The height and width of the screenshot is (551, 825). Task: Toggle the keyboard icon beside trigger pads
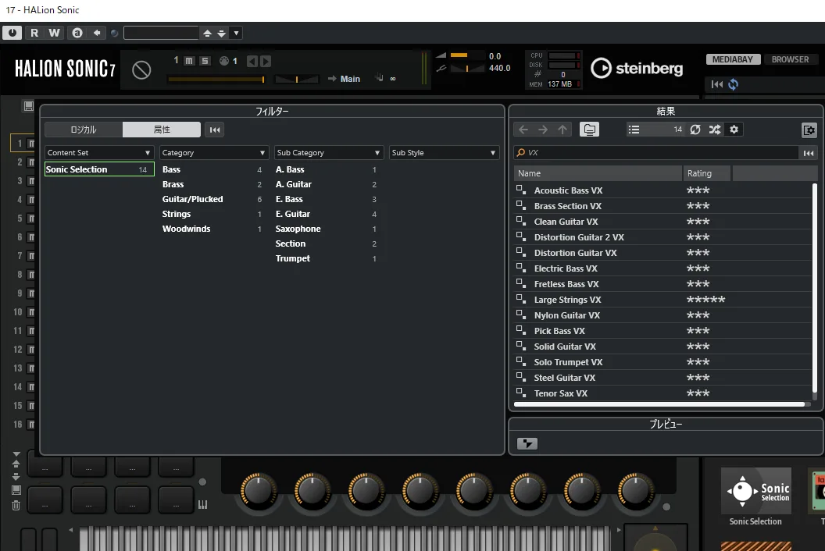tap(202, 505)
